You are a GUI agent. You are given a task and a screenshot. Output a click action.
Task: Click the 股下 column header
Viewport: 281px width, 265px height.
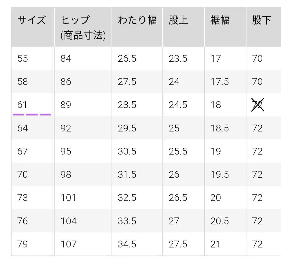pyautogui.click(x=262, y=20)
